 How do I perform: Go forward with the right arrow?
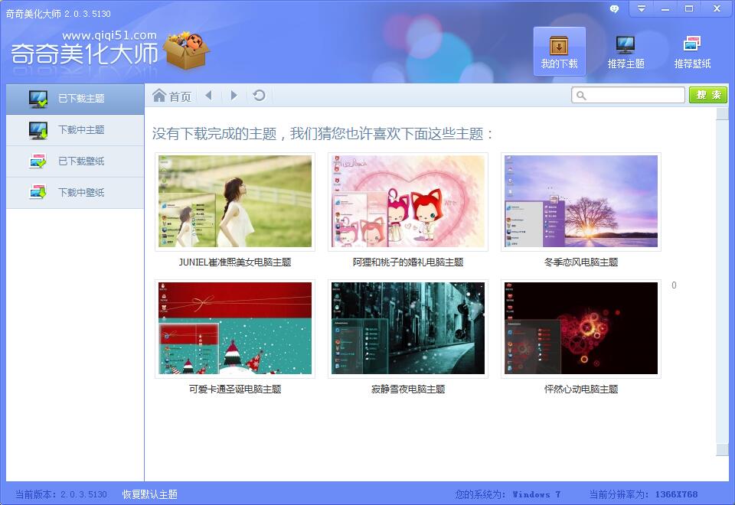[234, 96]
